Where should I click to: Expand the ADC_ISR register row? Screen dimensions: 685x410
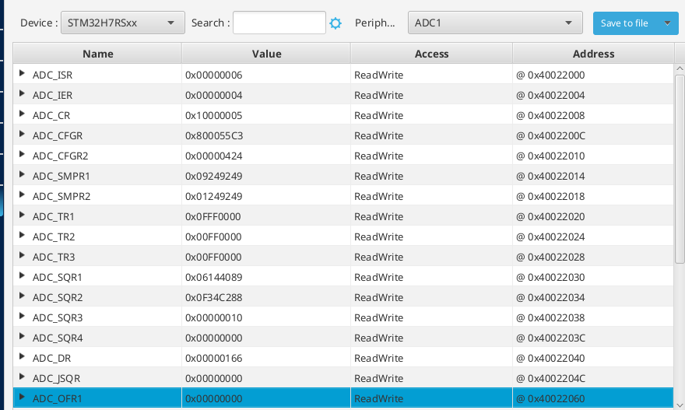tap(22, 73)
